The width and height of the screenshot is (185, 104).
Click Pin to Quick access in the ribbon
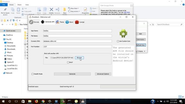point(5,12)
